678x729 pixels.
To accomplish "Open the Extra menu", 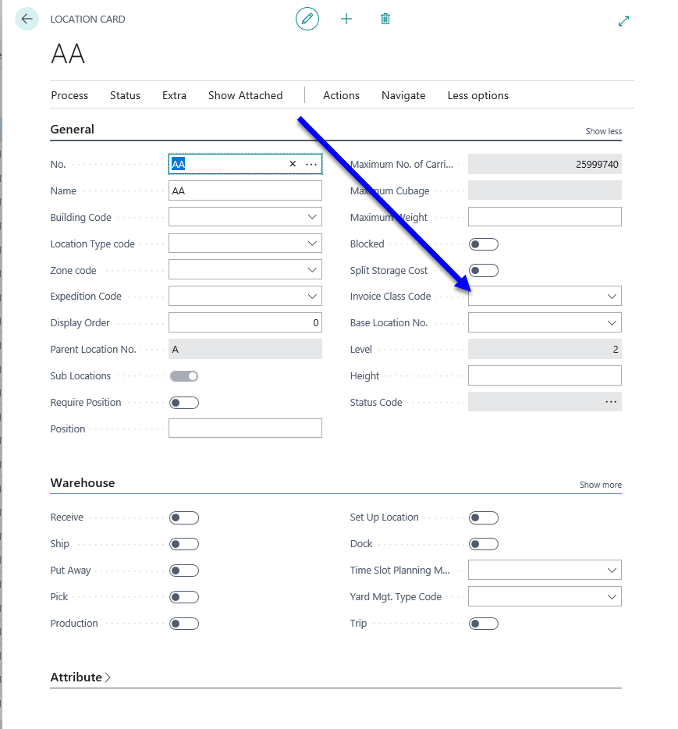I will pyautogui.click(x=174, y=95).
